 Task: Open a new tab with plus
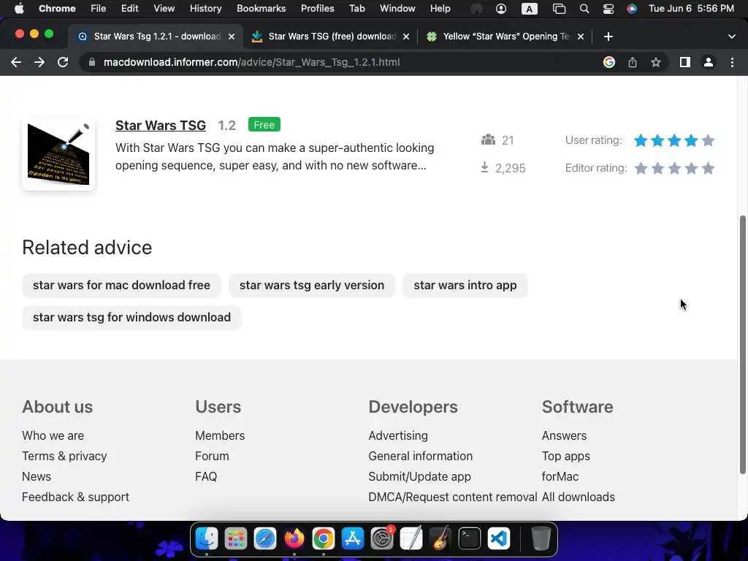click(608, 37)
